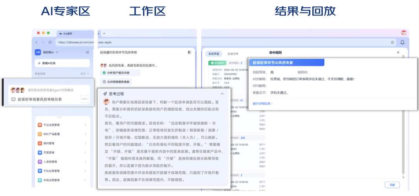This screenshot has width=419, height=196.
Task: Collapse the sidebar with the menu-fold icon
Action: (x=87, y=52)
